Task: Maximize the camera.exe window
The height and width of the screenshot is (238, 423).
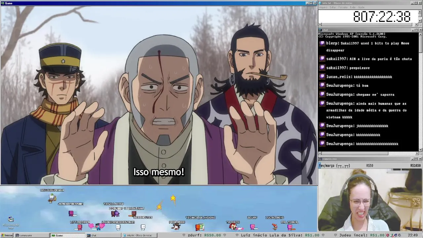Action: pos(416,159)
